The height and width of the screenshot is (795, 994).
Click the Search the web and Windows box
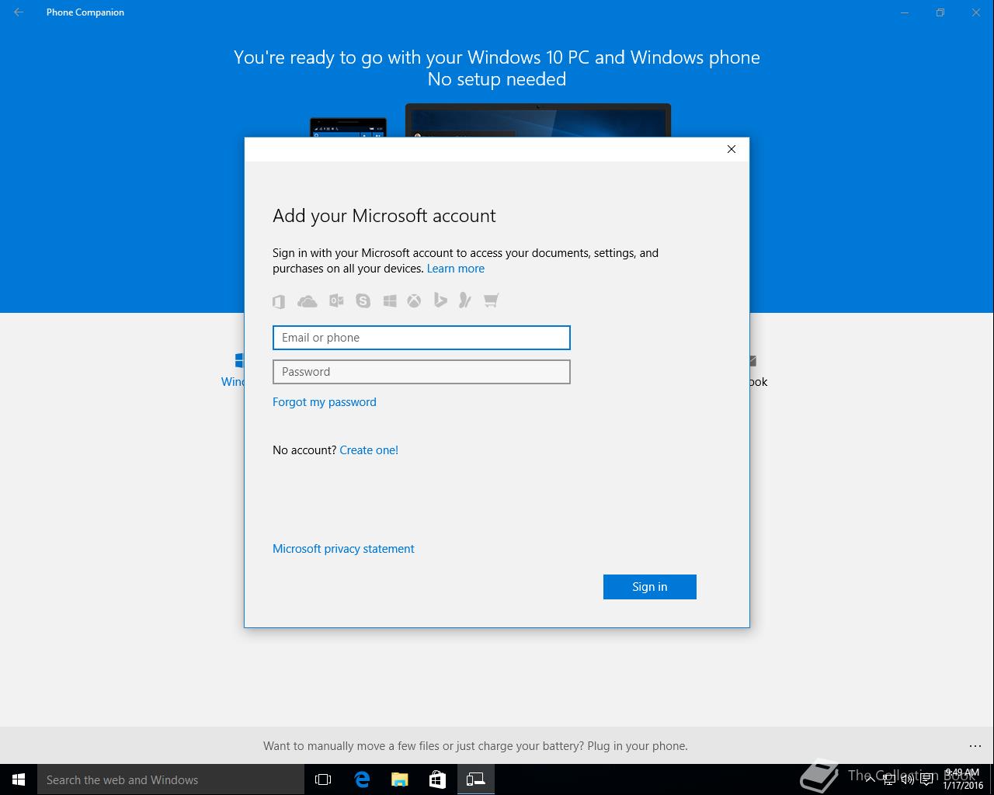[171, 779]
